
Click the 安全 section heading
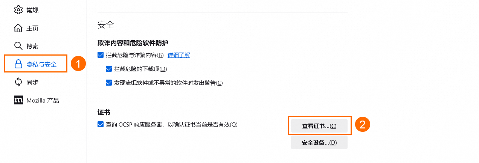pos(106,25)
